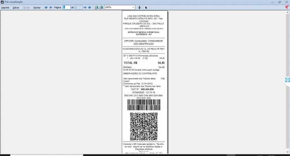Viewport: 290px width, 156px height.
Task: Select the pan/move tool icon
Action: 140,8
